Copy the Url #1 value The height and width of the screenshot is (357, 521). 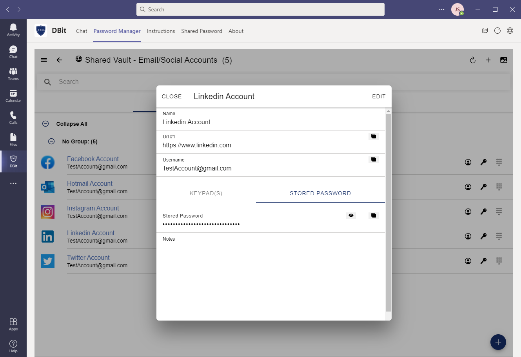374,136
